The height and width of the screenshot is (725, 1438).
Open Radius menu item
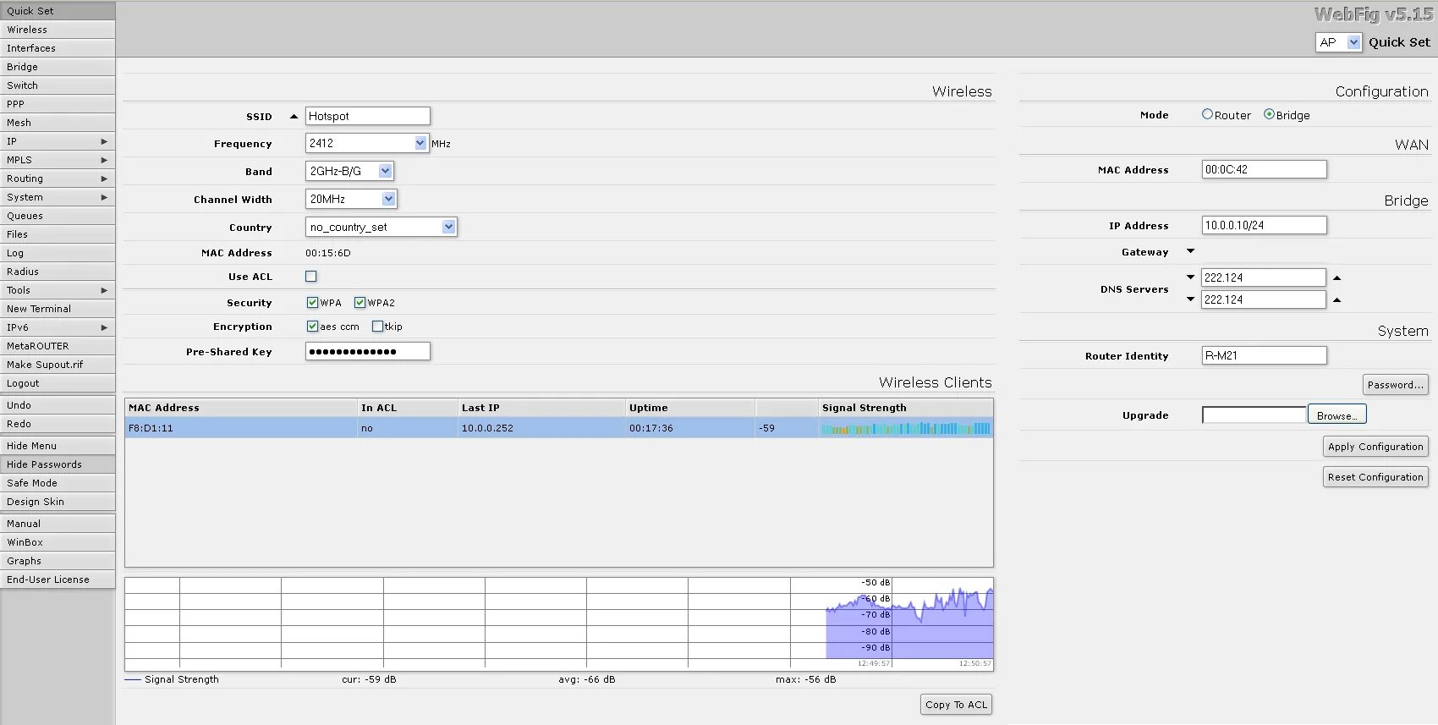[58, 272]
